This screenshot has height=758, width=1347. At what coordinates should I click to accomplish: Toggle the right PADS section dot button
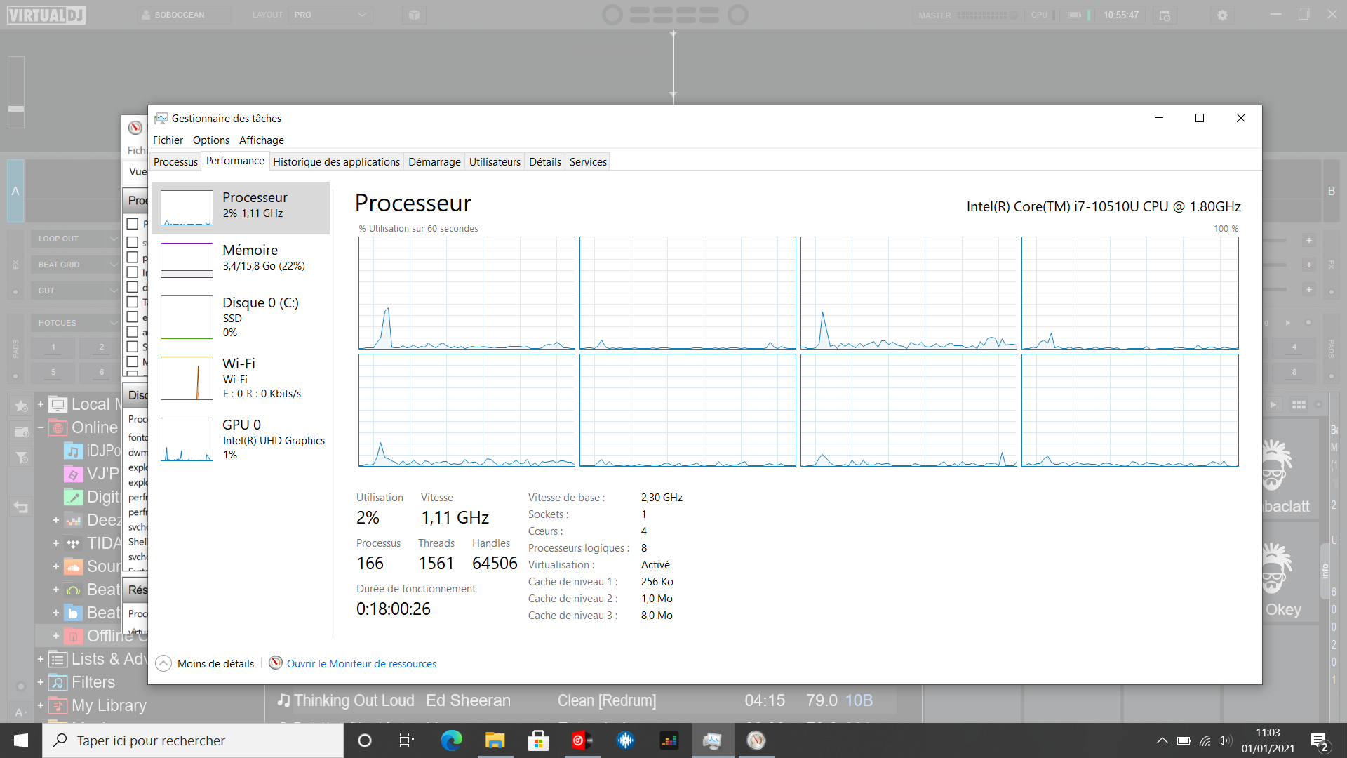point(1331,376)
